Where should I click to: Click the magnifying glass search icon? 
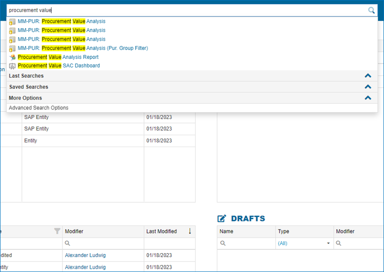[x=371, y=10]
